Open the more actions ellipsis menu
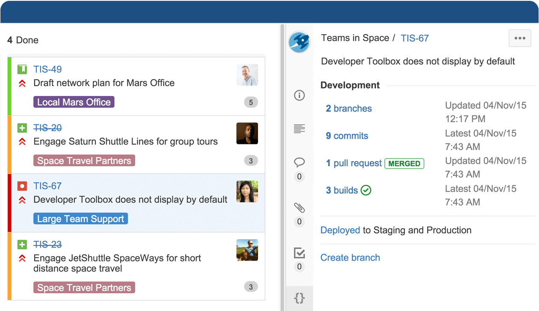The image size is (539, 311). click(520, 38)
